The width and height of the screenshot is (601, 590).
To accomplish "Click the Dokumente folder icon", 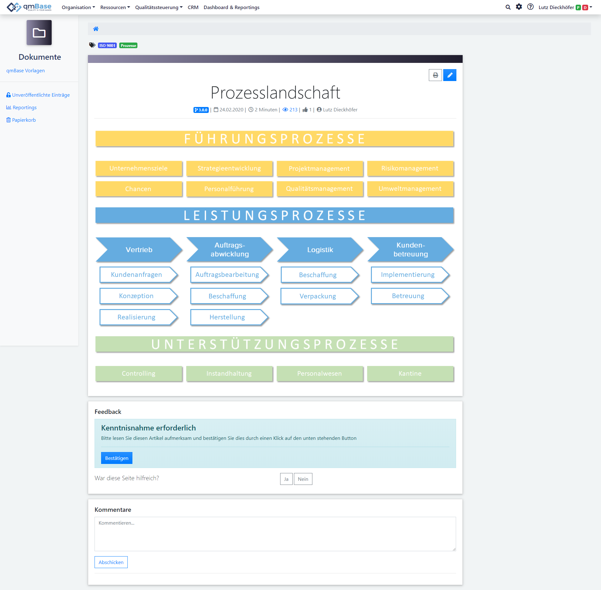I will pos(39,33).
